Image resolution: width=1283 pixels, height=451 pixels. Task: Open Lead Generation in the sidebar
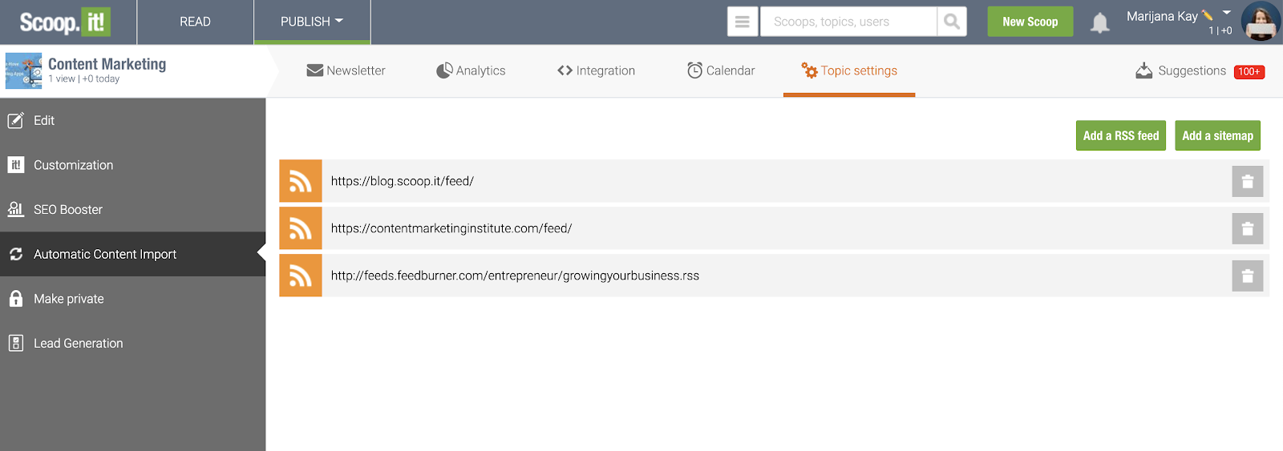pyautogui.click(x=133, y=343)
